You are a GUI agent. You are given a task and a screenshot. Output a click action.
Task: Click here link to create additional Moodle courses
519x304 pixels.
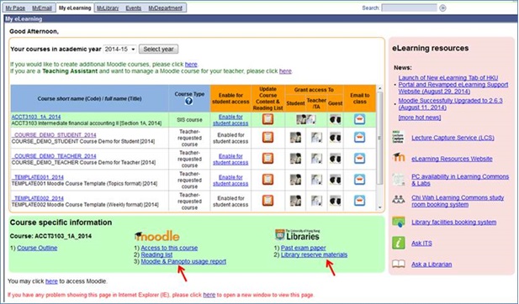(x=191, y=64)
